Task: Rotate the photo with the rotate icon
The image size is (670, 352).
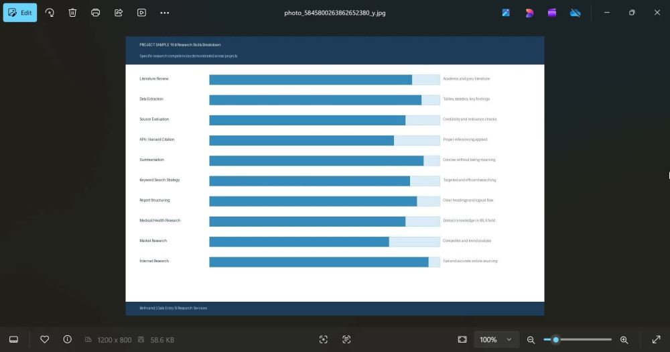Action: click(x=50, y=13)
